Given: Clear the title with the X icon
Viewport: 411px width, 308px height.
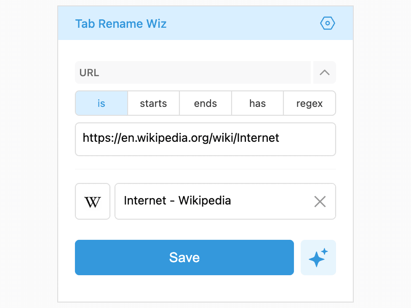Looking at the screenshot, I should (320, 202).
